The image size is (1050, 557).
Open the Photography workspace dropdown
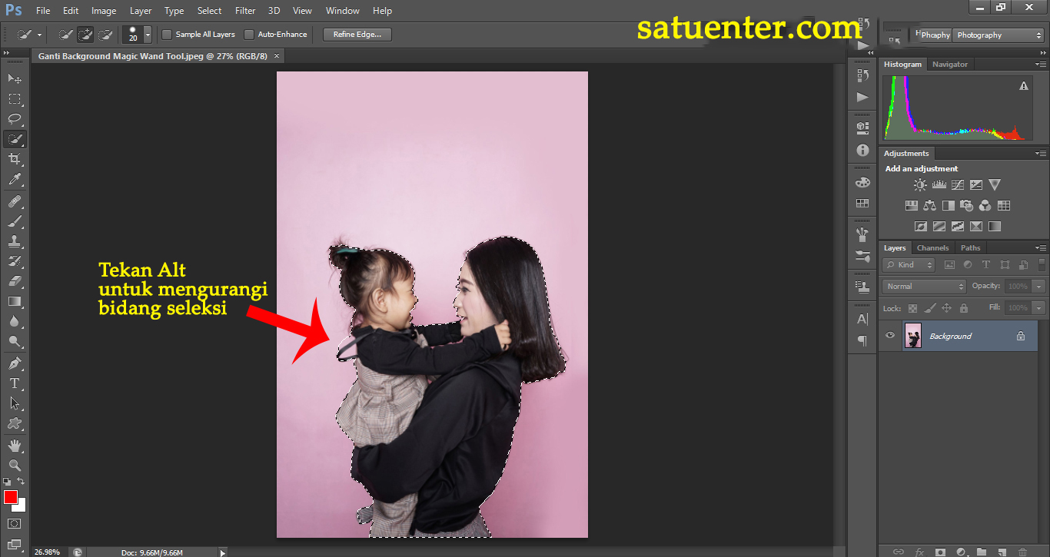pyautogui.click(x=998, y=35)
